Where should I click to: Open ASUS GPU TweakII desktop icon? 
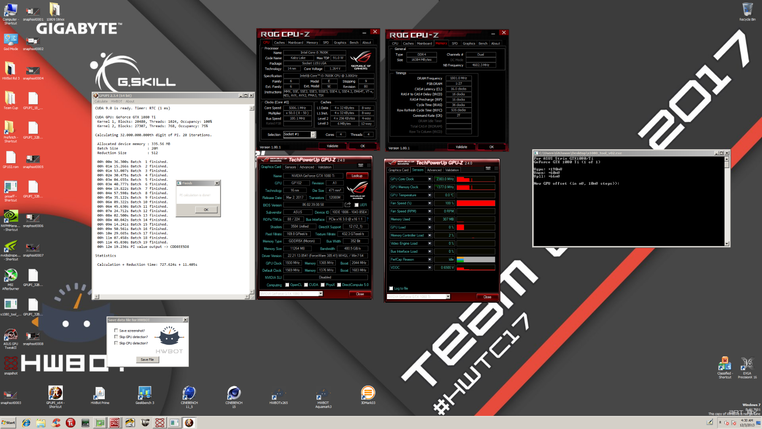pos(11,338)
